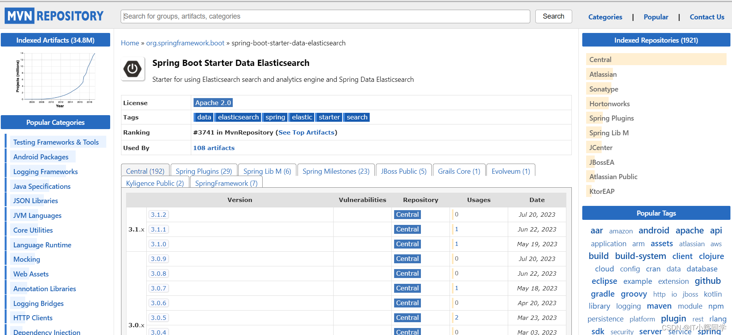The width and height of the screenshot is (732, 335).
Task: Focus the artifact search input field
Action: (325, 16)
